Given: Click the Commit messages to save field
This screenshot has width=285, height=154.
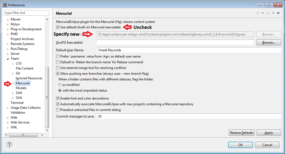Looking at the screenshot, I should click(189, 116).
